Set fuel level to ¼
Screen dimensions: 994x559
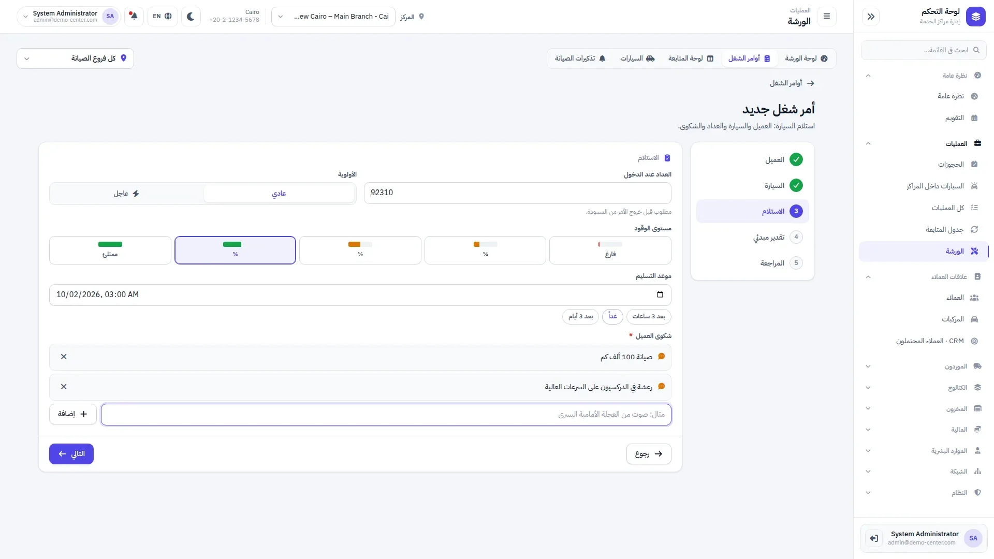[485, 250]
